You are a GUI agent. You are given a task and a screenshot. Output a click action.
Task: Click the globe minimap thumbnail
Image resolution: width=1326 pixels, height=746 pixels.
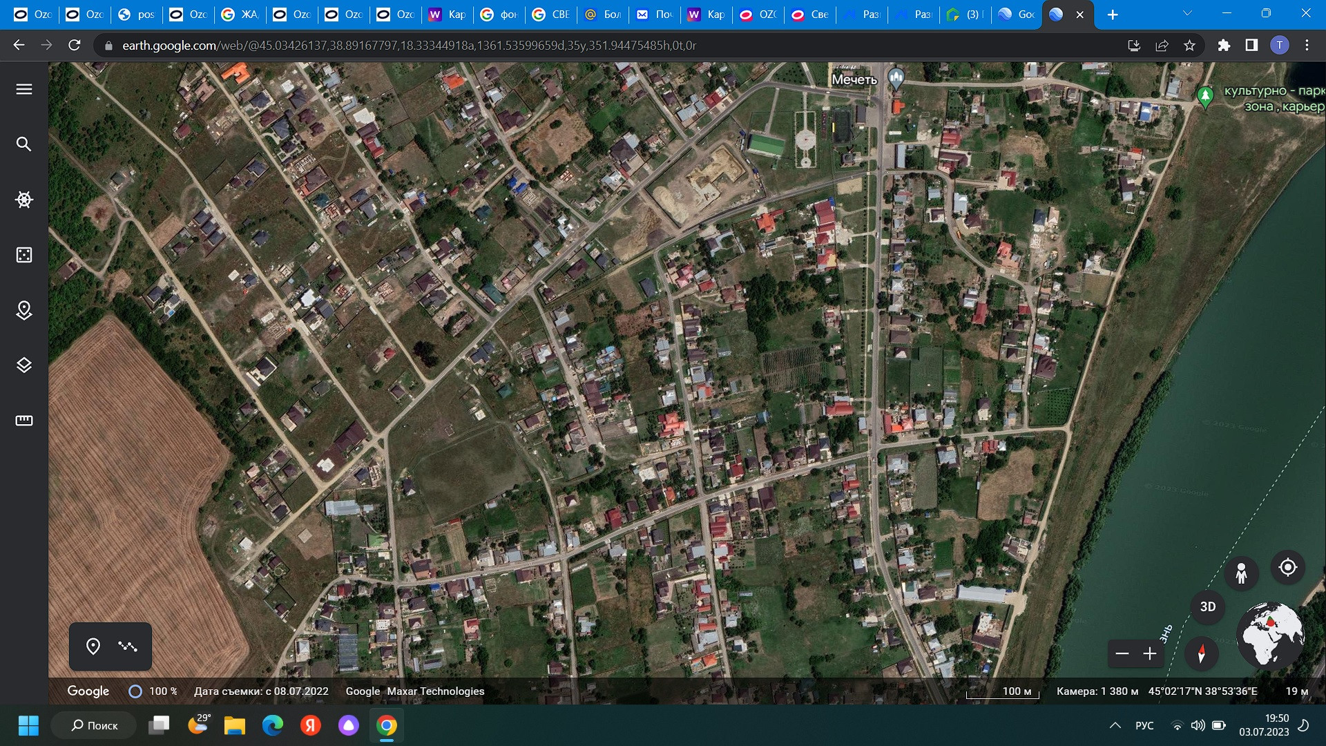point(1269,634)
